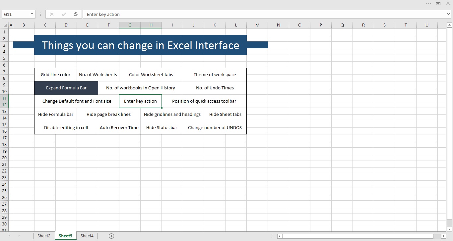This screenshot has height=241, width=453.
Task: Select row 12 header
Action: 4,105
